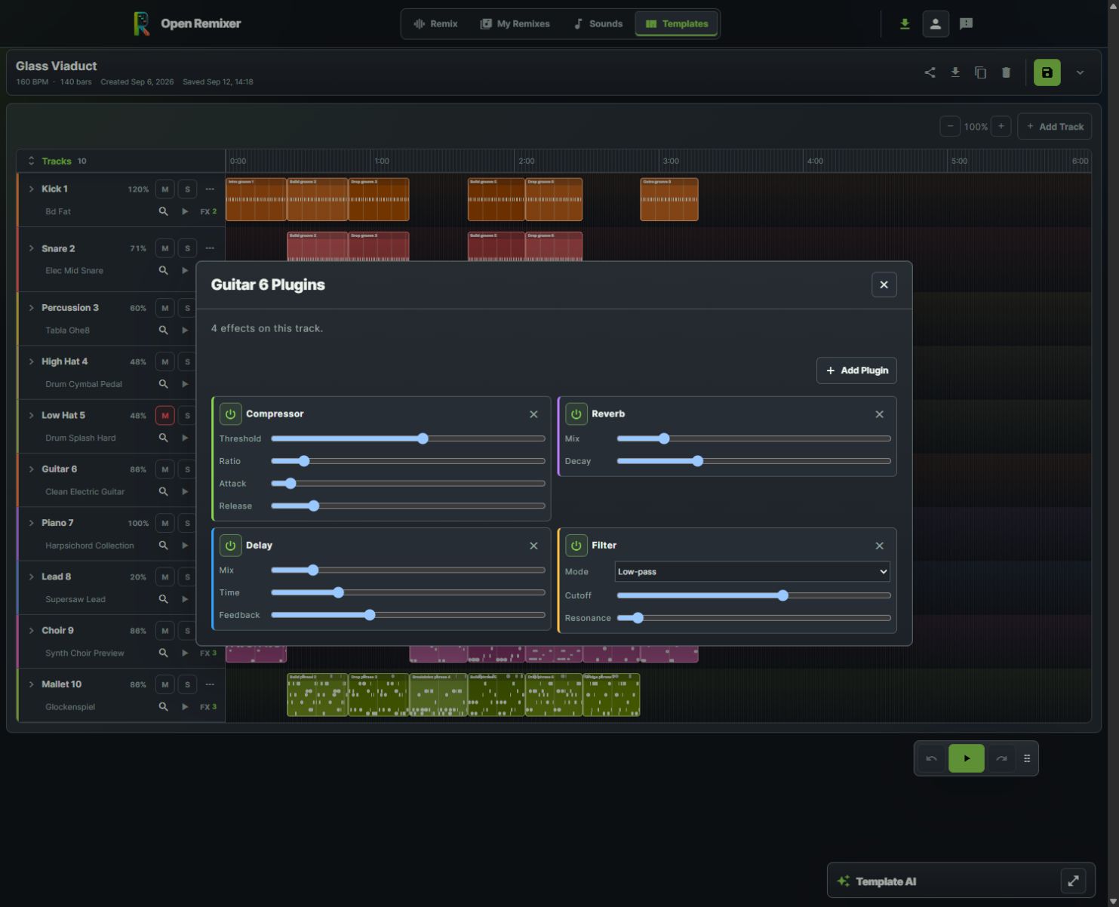
Task: Expand the Kick 1 track row
Action: tap(31, 189)
